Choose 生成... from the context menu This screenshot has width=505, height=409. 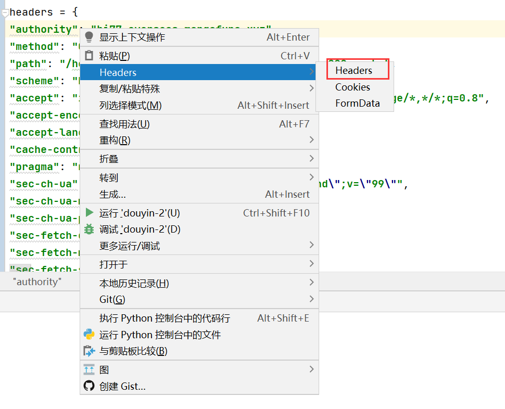[x=112, y=194]
